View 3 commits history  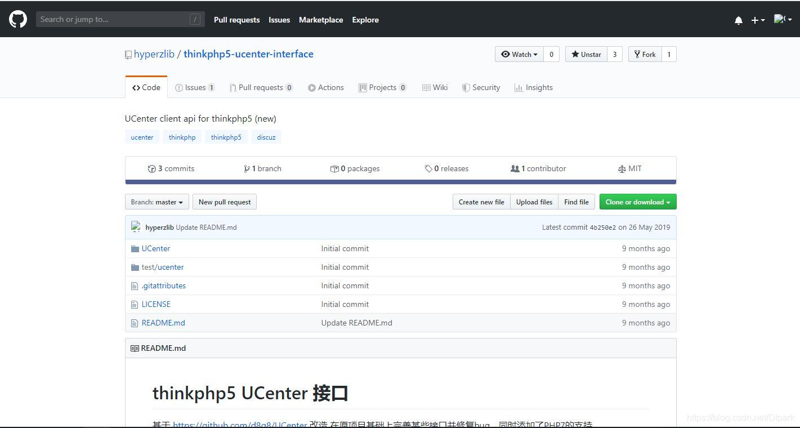(171, 168)
